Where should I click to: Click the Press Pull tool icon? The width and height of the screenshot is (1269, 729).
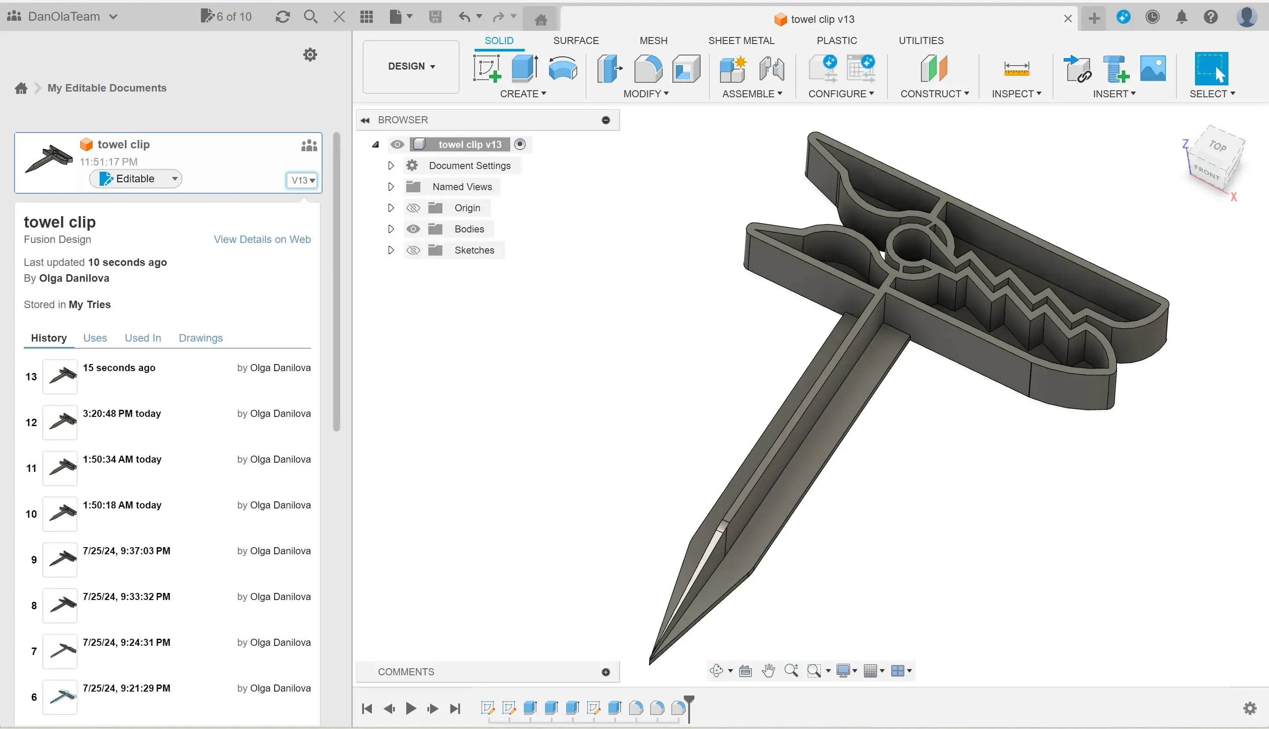[610, 68]
